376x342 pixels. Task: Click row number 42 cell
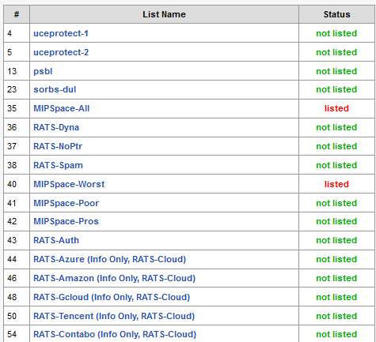point(17,221)
